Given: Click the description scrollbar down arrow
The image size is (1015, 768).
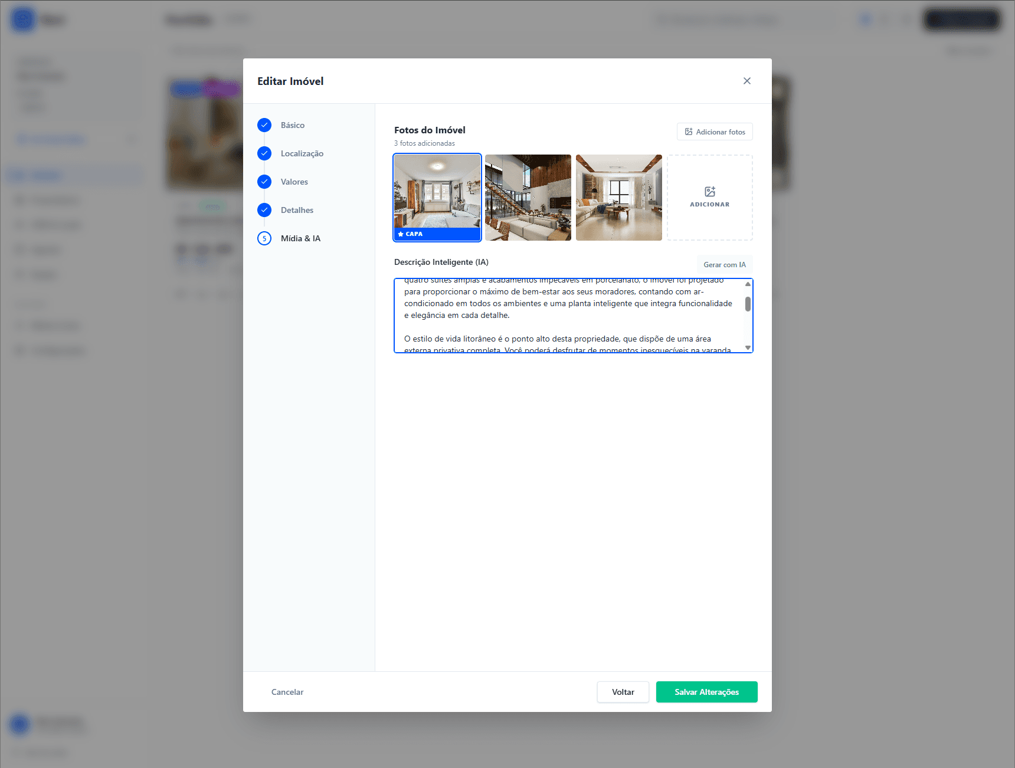Looking at the screenshot, I should 748,347.
